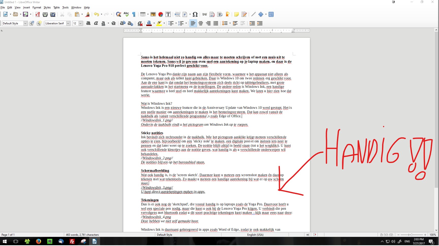Image resolution: width=439 pixels, height=246 pixels.
Task: Align the paragraph to the right
Action: 208,24
